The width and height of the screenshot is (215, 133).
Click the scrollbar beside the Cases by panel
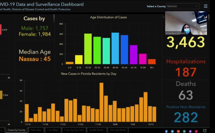point(54,18)
